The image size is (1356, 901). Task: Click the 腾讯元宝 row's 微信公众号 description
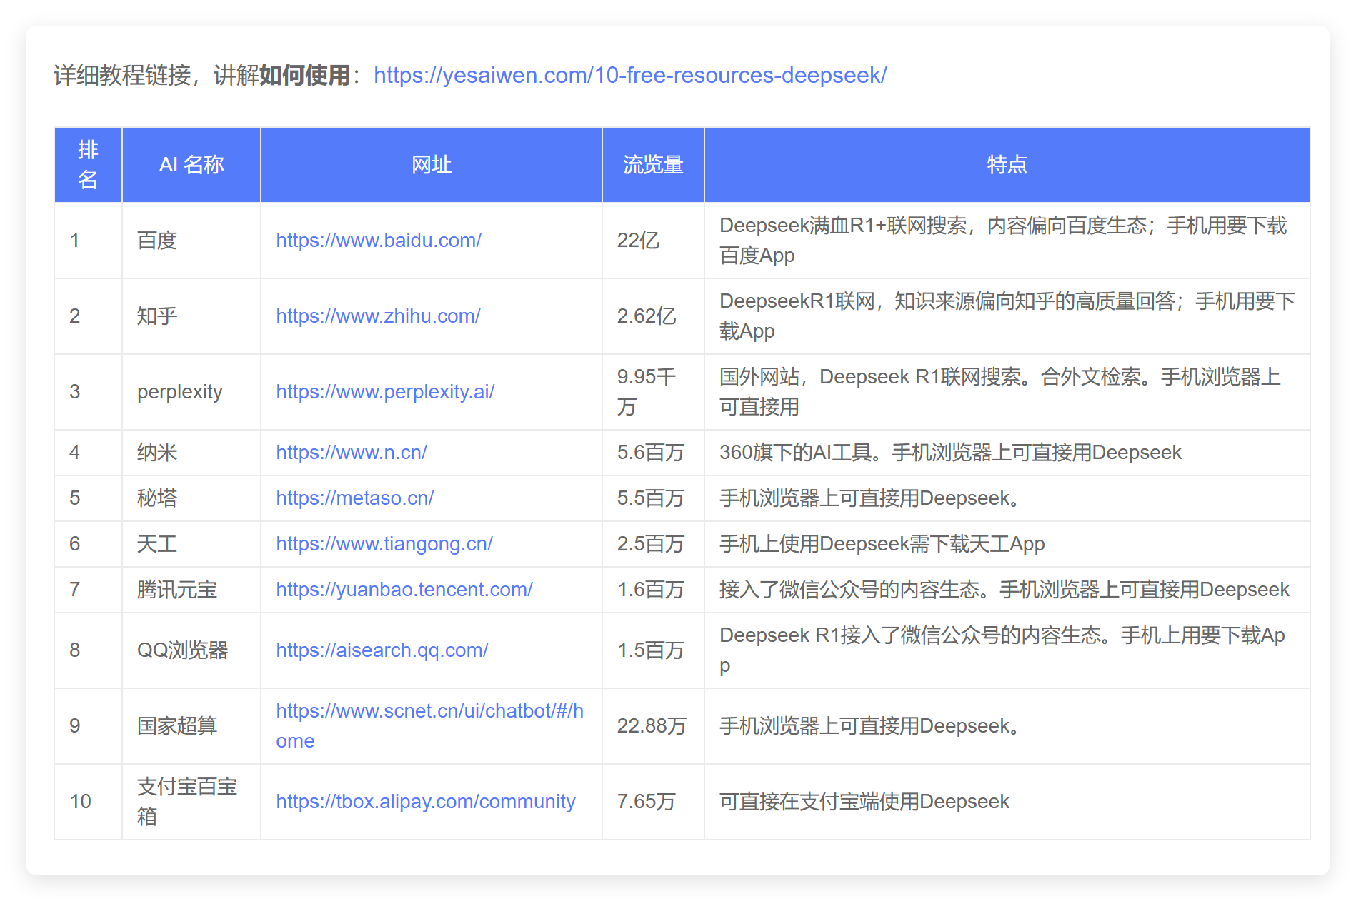[1004, 590]
